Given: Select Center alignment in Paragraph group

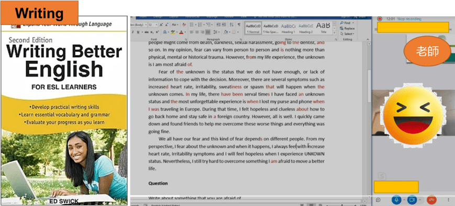Looking at the screenshot, I should click(197, 32).
